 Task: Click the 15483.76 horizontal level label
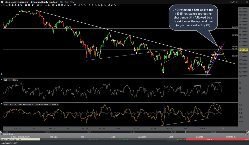234,27
